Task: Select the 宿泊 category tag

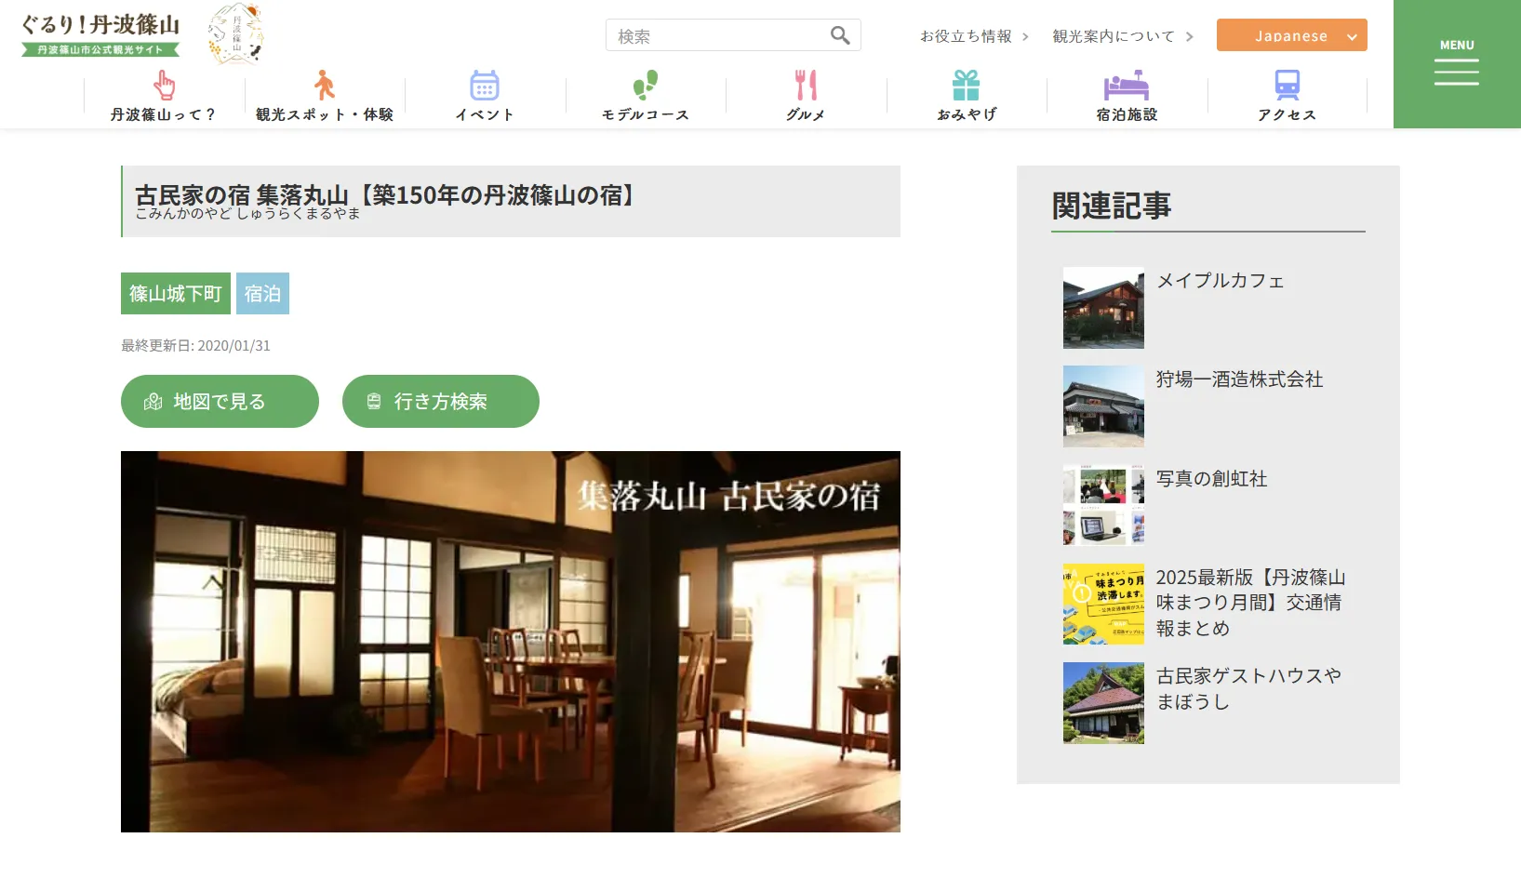Action: coord(262,294)
